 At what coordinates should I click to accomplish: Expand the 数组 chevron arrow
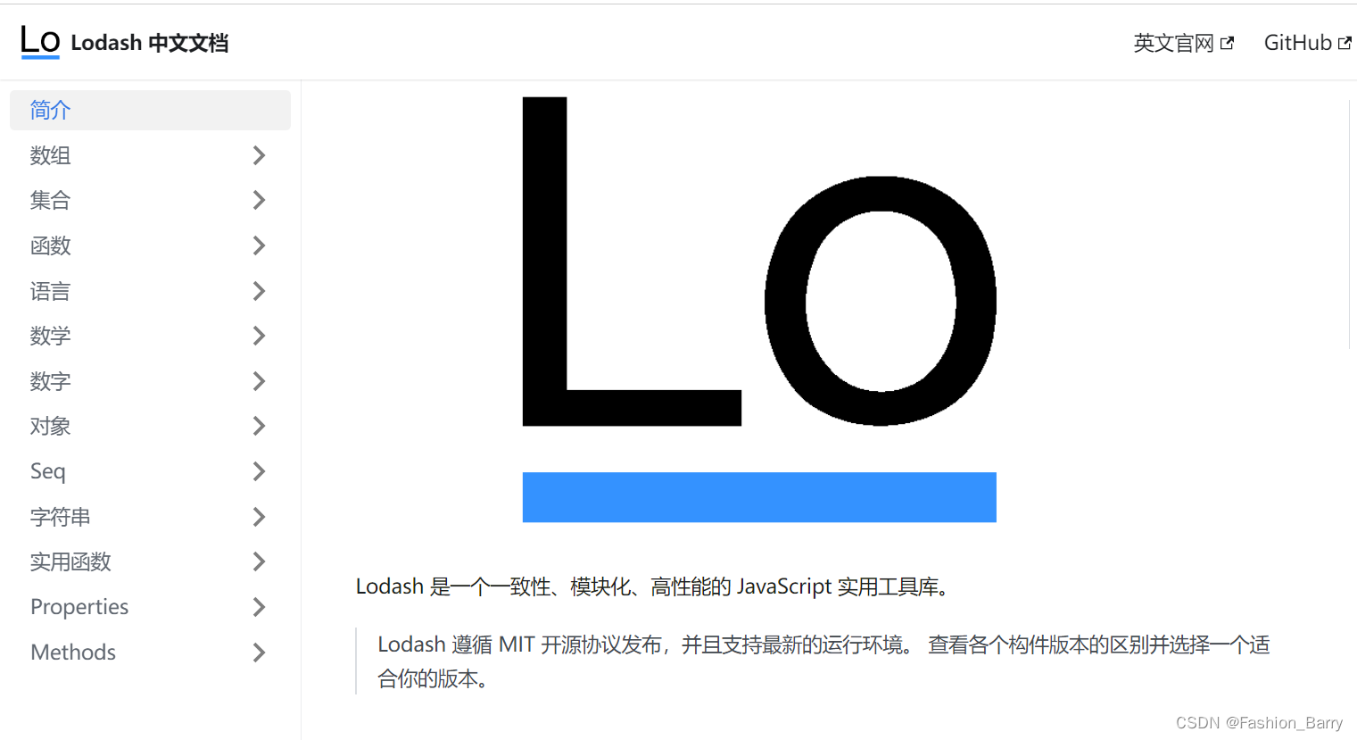point(259,155)
